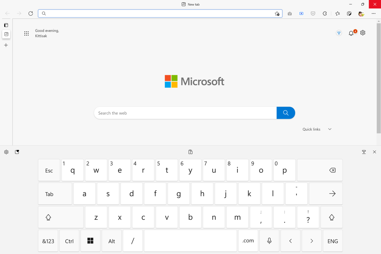
Task: Open the user profile avatar
Action: point(361,13)
